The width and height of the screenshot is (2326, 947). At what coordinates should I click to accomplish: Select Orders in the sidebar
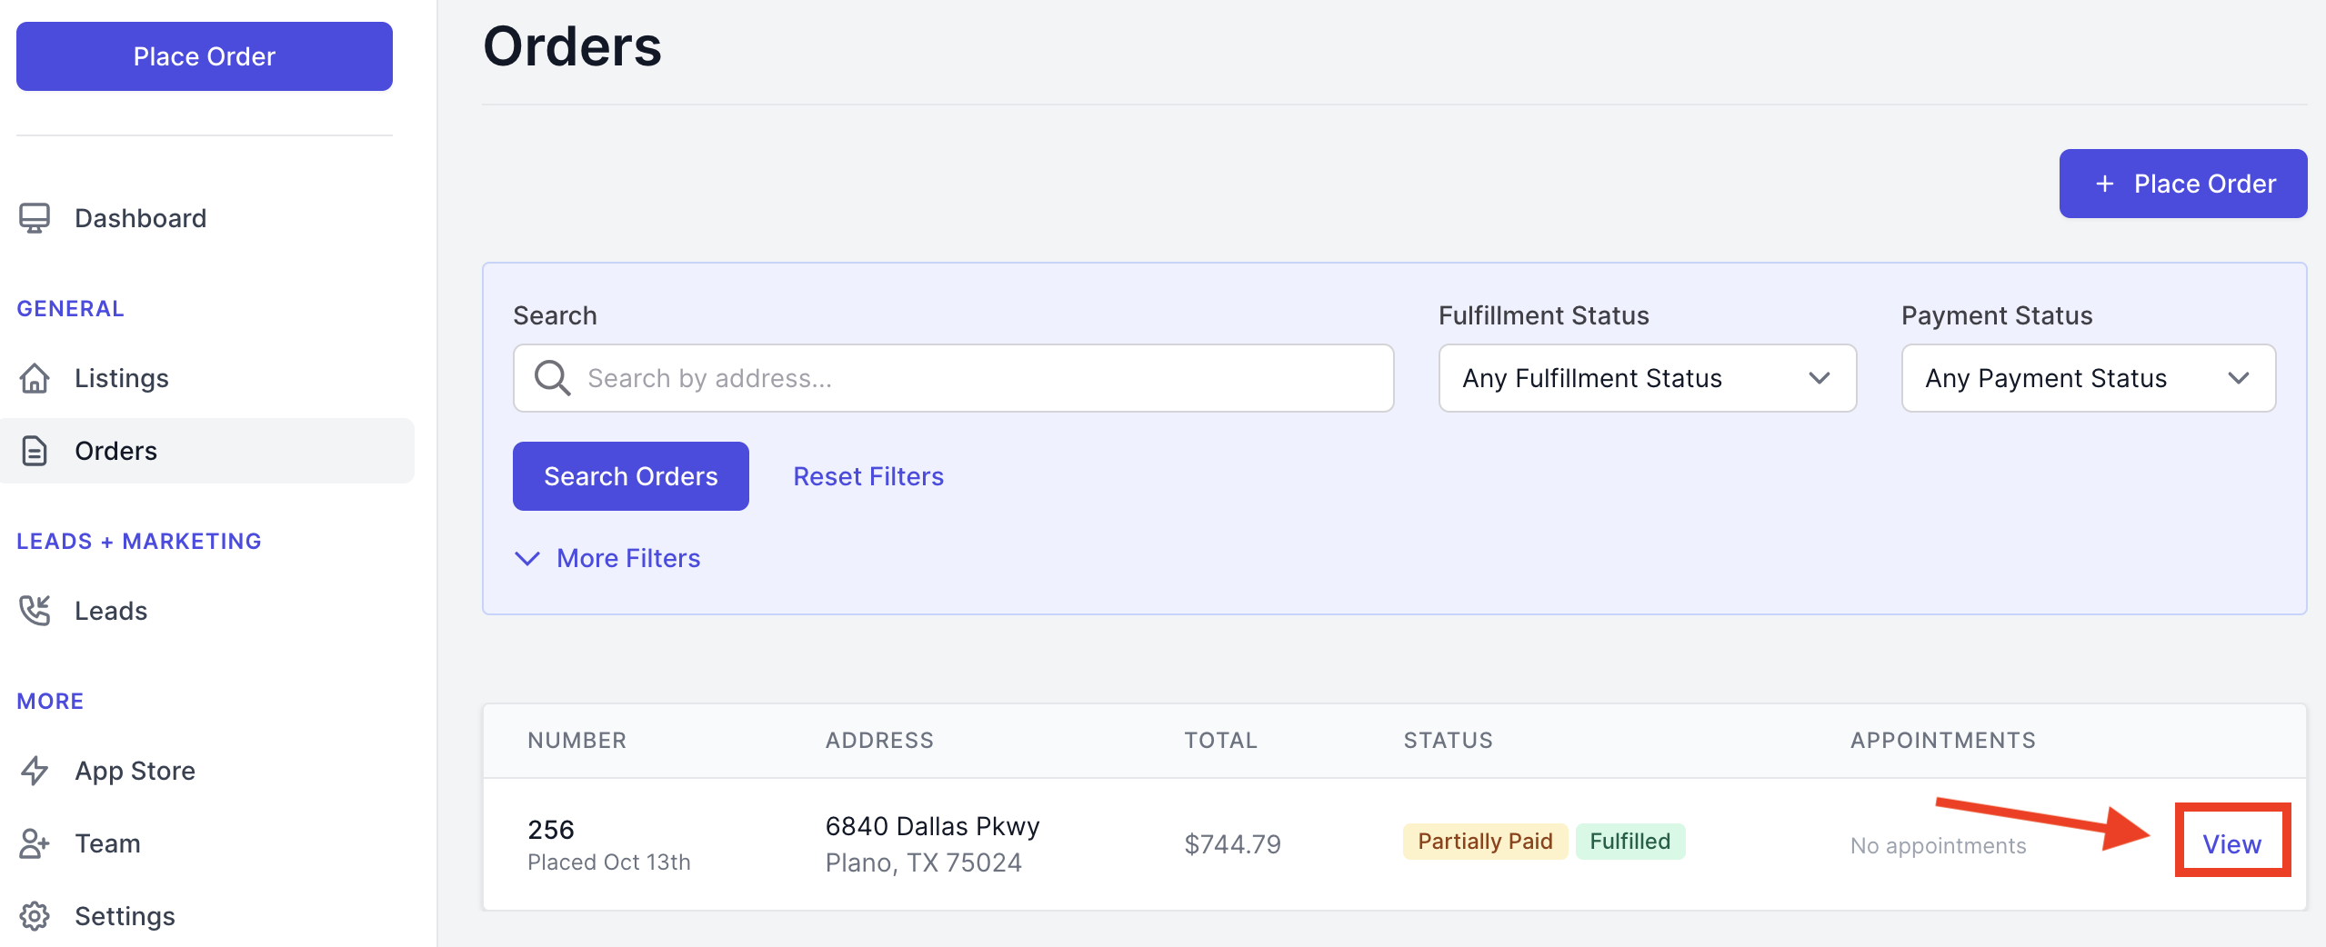coord(207,451)
